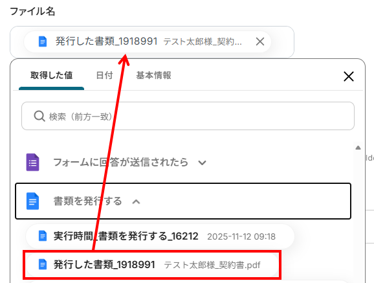374x283 pixels.
Task: Switch to the 取得した値 tab
Action: [51, 75]
